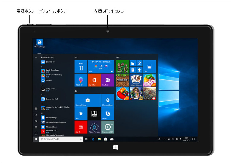Click the microphone icon in search box
Image resolution: width=232 pixels, height=164 pixels.
click(x=81, y=139)
